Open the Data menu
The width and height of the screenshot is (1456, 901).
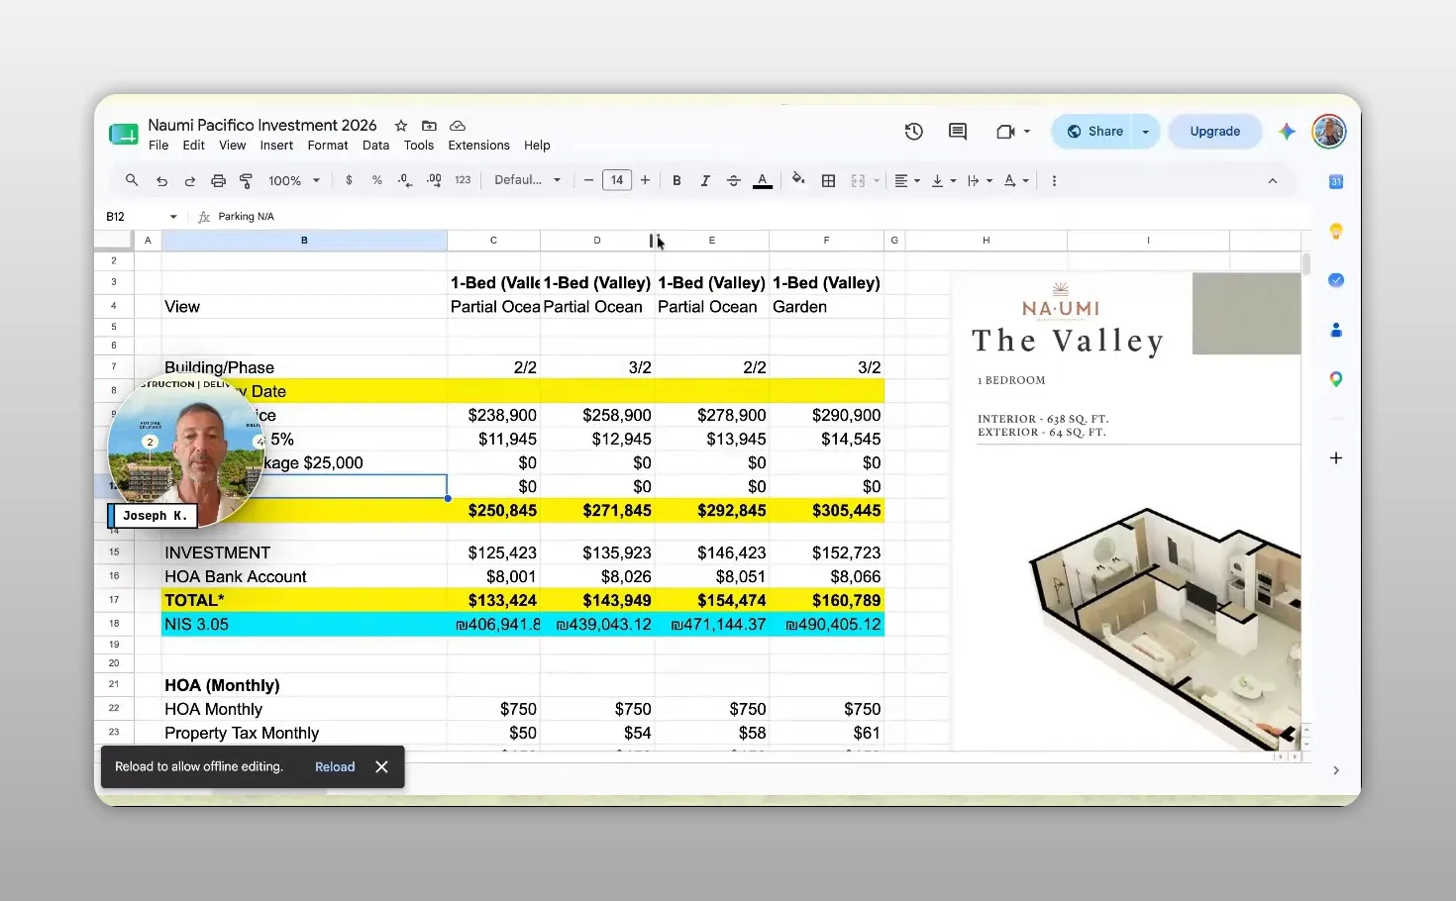(x=375, y=146)
